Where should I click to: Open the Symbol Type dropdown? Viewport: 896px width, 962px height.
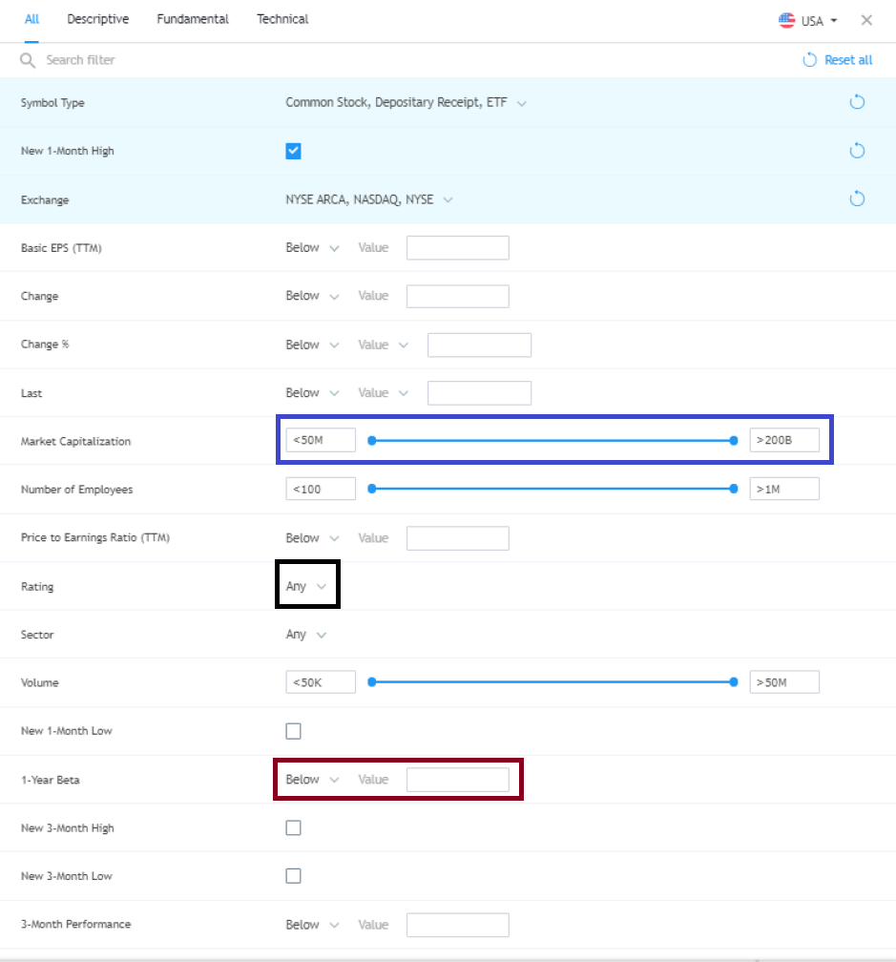coord(406,102)
